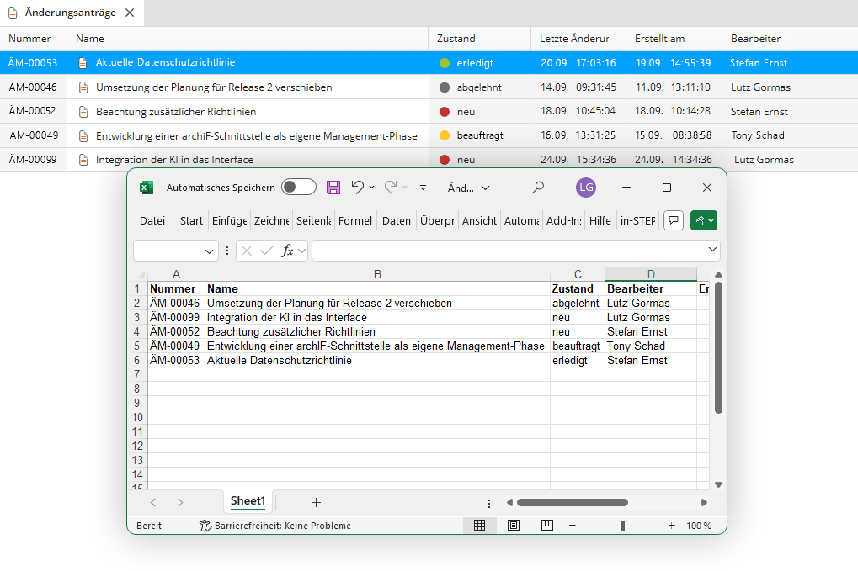Expand the formula bar chevron
Viewport: 858px width, 571px height.
click(714, 250)
